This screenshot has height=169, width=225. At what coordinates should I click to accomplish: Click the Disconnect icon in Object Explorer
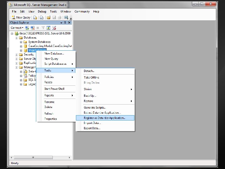[32, 28]
